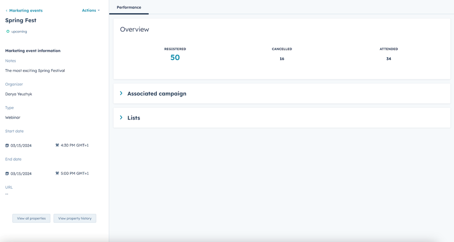This screenshot has height=242, width=454.
Task: Switch to the Performance tab
Action: point(129,7)
